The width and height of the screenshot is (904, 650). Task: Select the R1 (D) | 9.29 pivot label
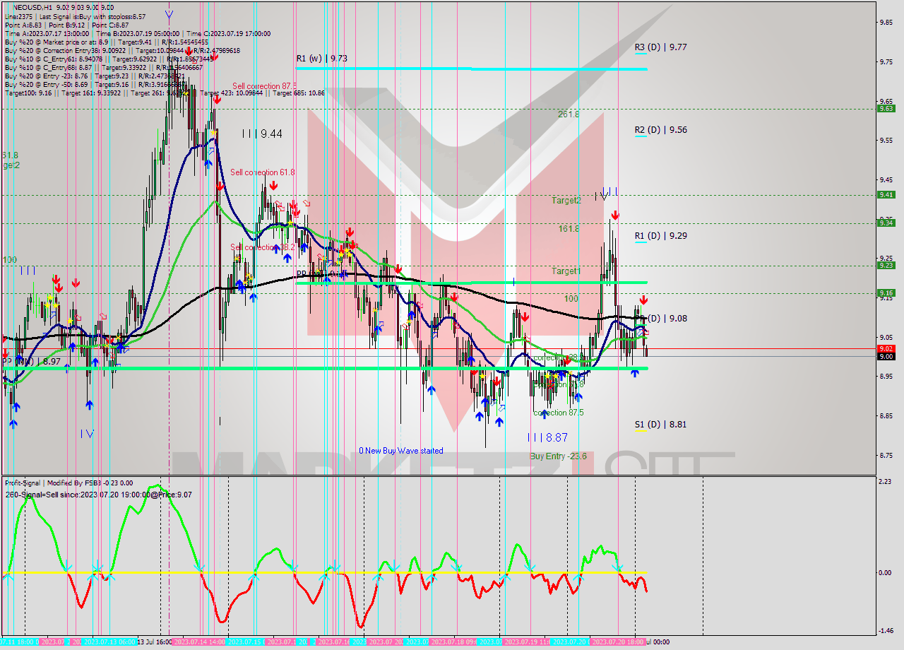[660, 236]
